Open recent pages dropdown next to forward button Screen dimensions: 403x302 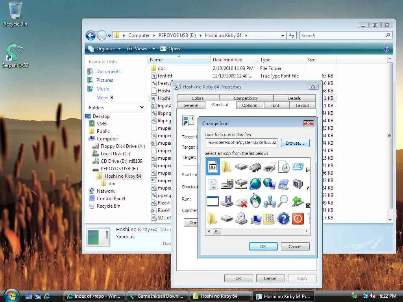click(x=109, y=36)
